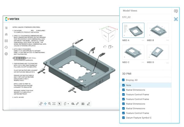Uncheck the third Radial Dimensions checkbox

pyautogui.click(x=124, y=108)
